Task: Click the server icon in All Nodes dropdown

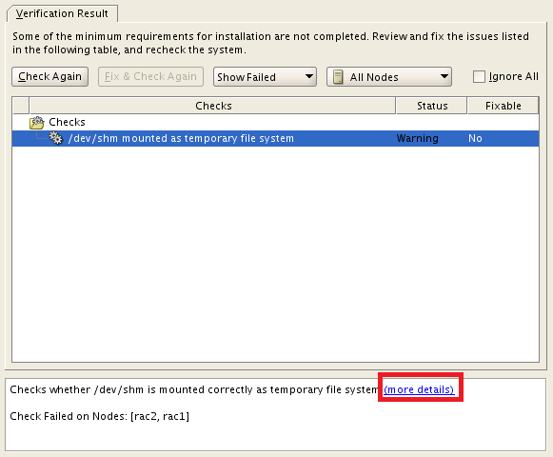Action: [x=338, y=76]
